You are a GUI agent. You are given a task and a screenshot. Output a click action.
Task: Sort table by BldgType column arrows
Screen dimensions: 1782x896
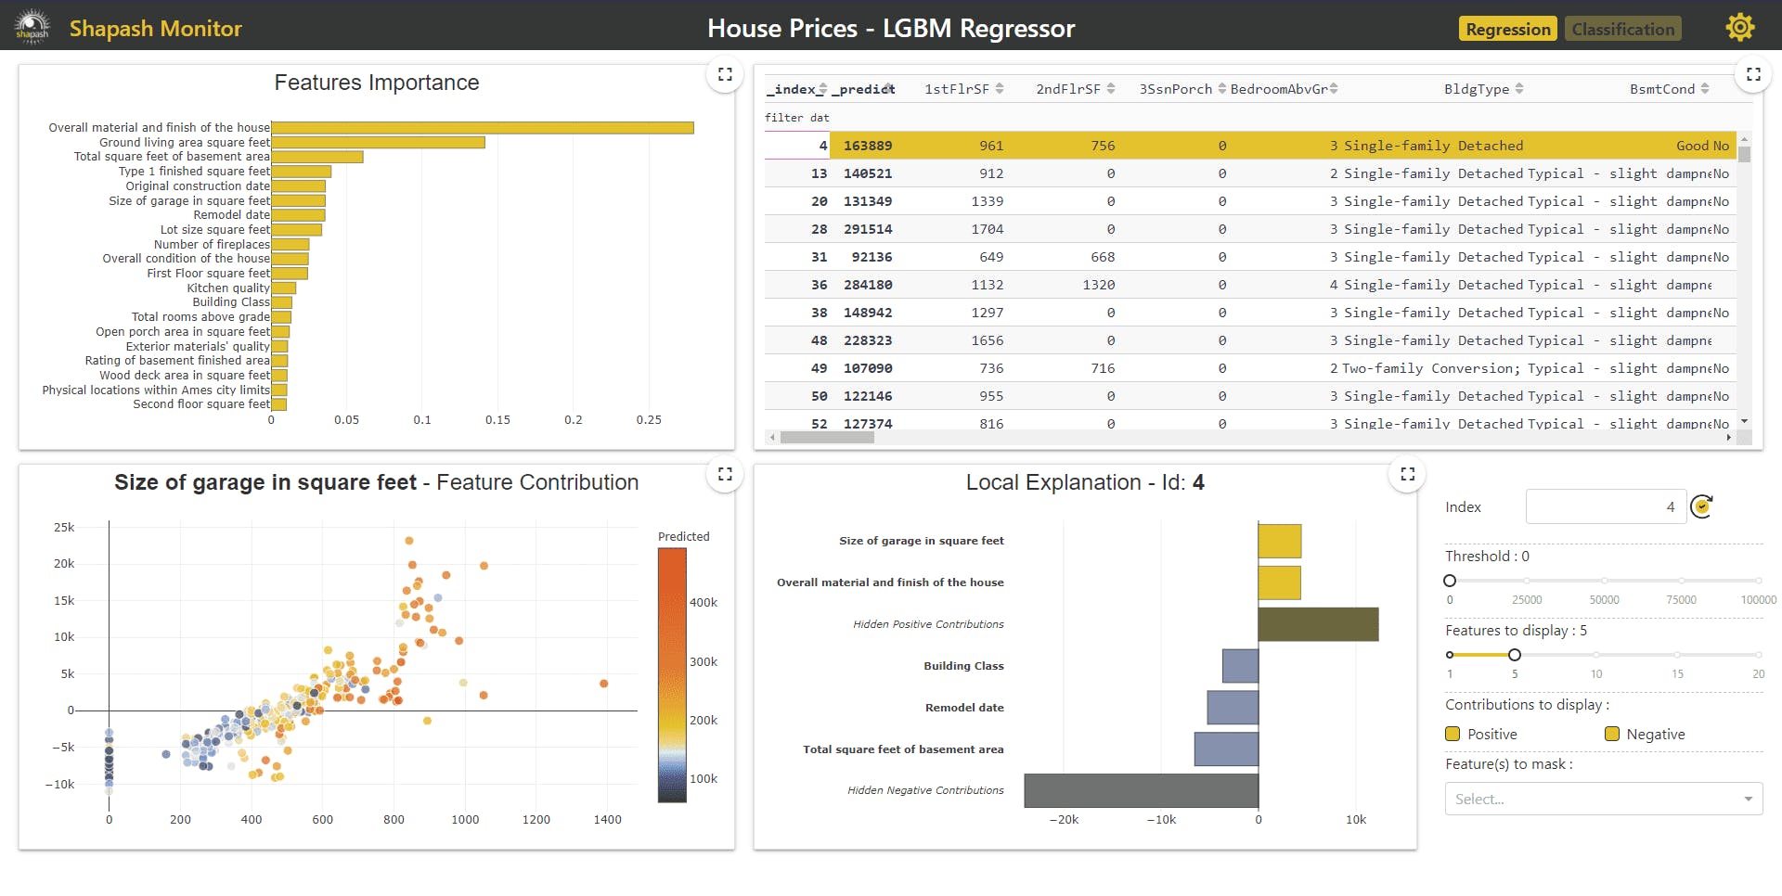[x=1519, y=89]
